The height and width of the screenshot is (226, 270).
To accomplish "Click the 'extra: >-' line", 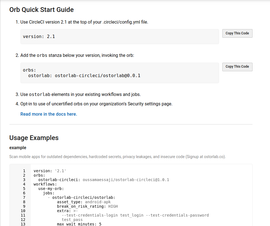I will pyautogui.click(x=67, y=211).
